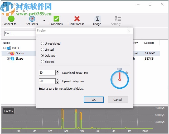Image resolution: width=169 pixels, height=134 pixels.
Task: Click the green Connect to… toolbar icon
Action: coord(11,19)
